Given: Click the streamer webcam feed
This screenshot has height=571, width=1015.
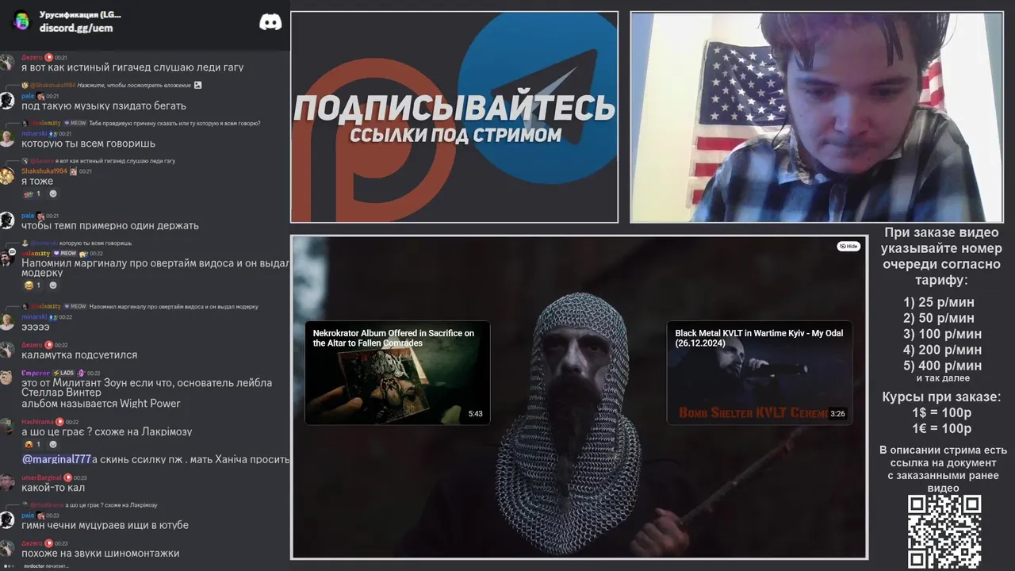Looking at the screenshot, I should (817, 117).
